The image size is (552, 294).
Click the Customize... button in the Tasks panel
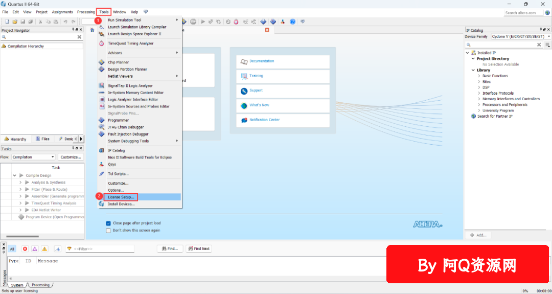[x=71, y=157]
